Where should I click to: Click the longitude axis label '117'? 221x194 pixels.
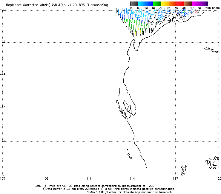[x=175, y=179]
